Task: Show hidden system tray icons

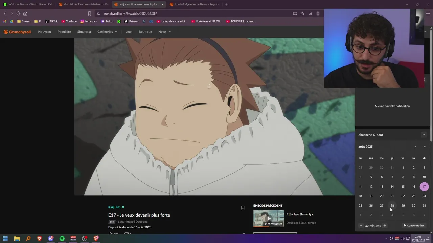Action: click(x=386, y=239)
